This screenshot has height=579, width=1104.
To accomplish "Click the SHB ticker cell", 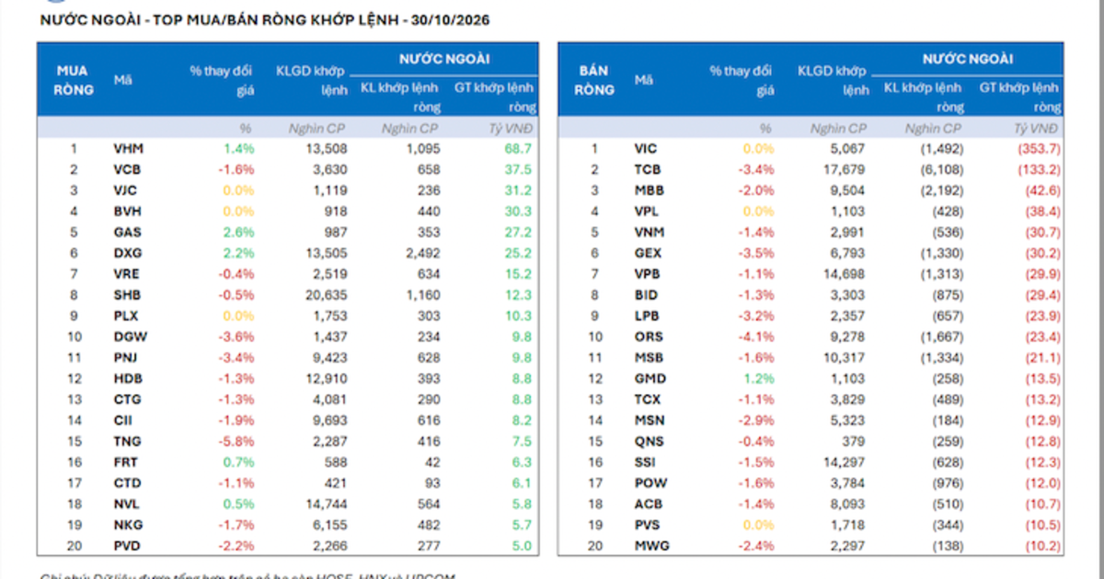I will (128, 294).
